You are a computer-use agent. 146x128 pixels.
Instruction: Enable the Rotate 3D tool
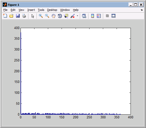(60, 16)
